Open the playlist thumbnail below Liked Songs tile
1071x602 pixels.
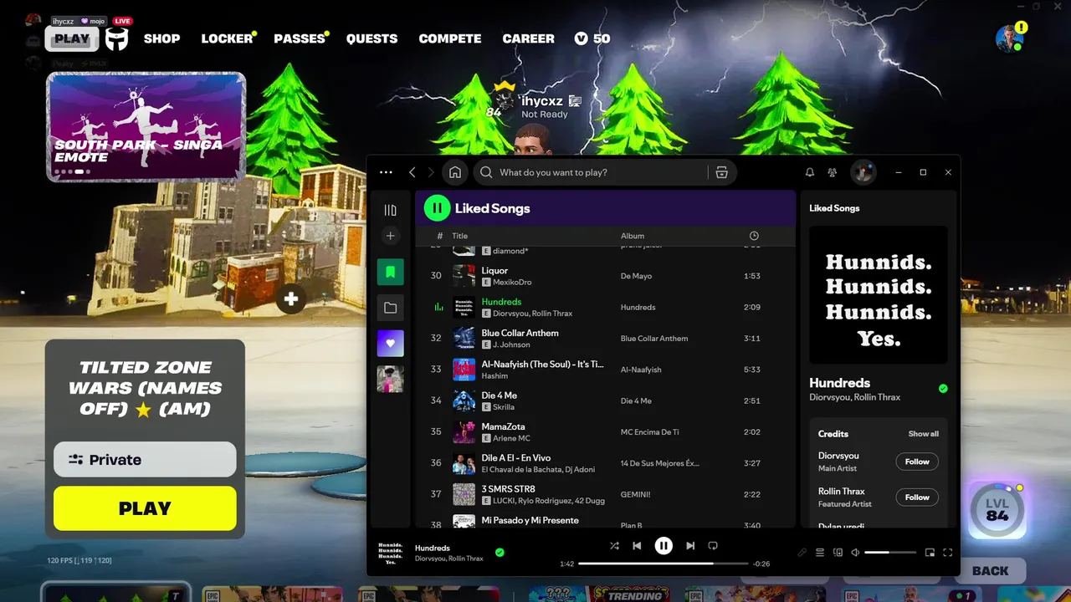[x=390, y=379]
